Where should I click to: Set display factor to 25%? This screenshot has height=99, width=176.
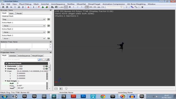pos(95,7)
